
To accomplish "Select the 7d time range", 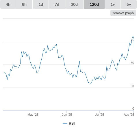I will pyautogui.click(x=57, y=4).
